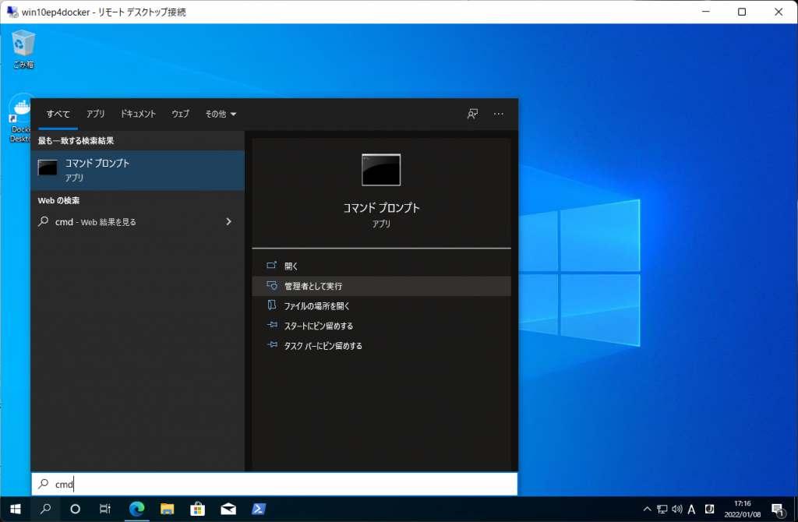Select ファイルの場所を開く action

pyautogui.click(x=381, y=305)
